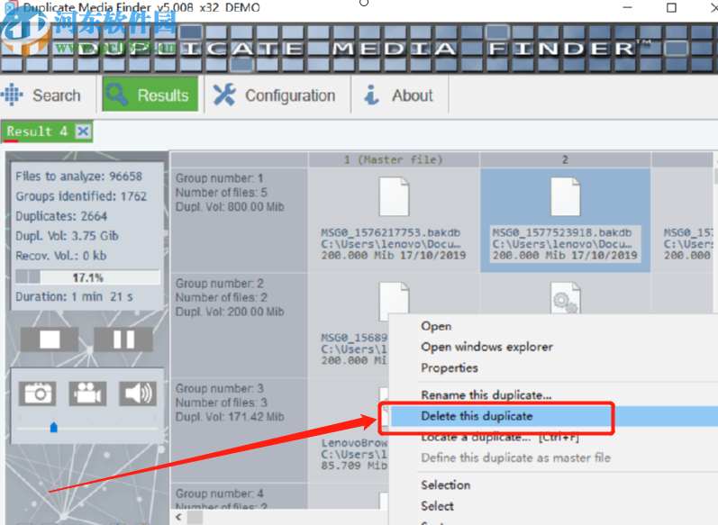This screenshot has height=525, width=718.
Task: Toggle the video camera filter icon
Action: (87, 394)
